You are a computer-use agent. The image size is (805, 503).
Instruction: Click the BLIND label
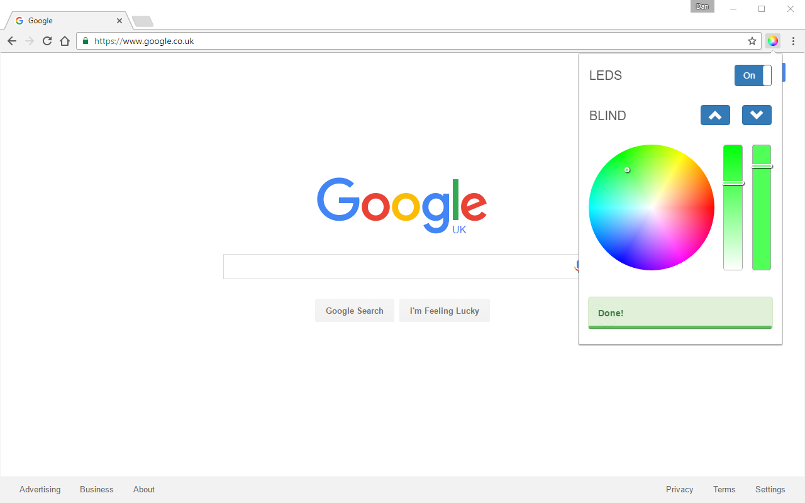(x=608, y=116)
